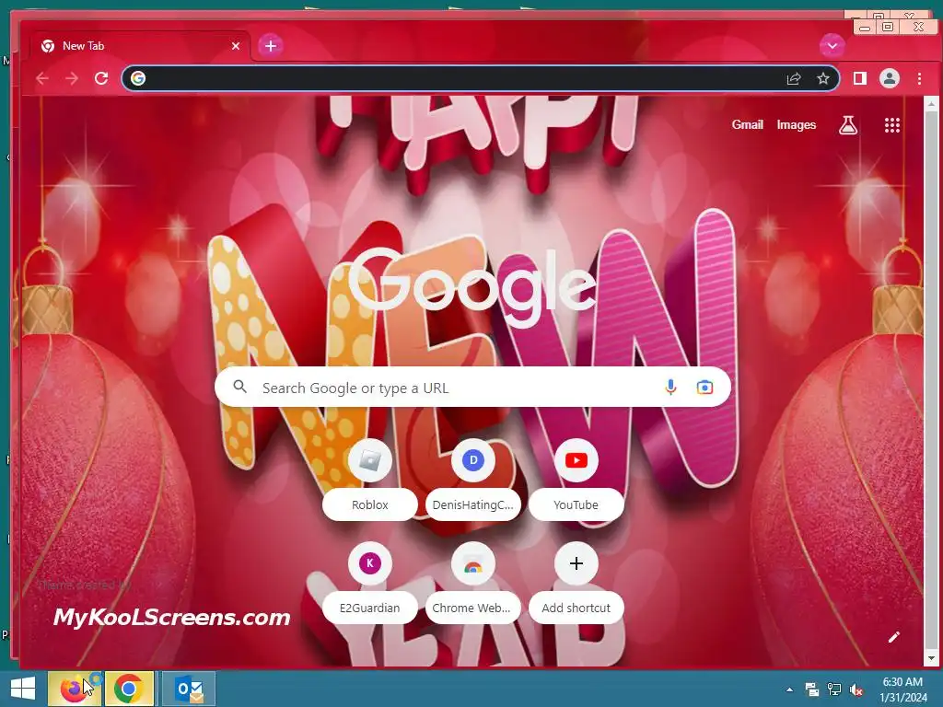The width and height of the screenshot is (943, 707).
Task: Toggle the Chrome side panel
Action: [860, 78]
